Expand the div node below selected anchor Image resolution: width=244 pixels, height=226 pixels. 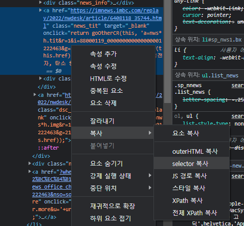(x=40, y=78)
